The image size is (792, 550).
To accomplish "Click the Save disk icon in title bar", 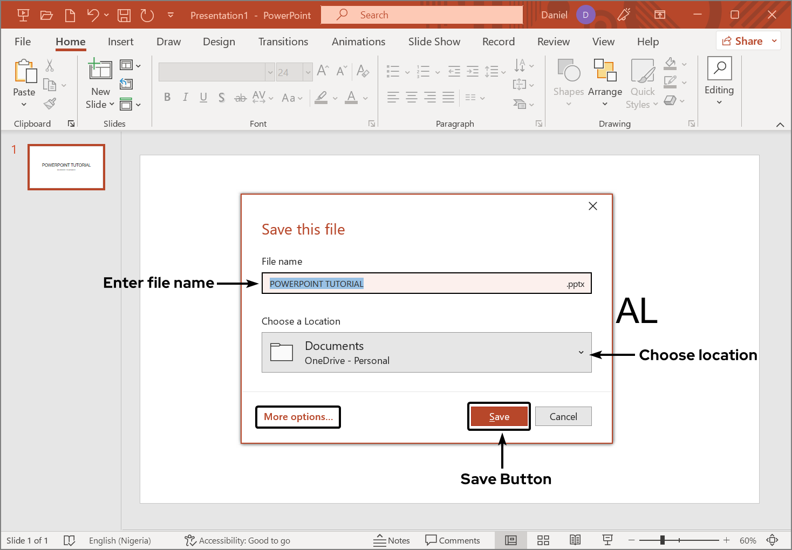I will click(124, 15).
